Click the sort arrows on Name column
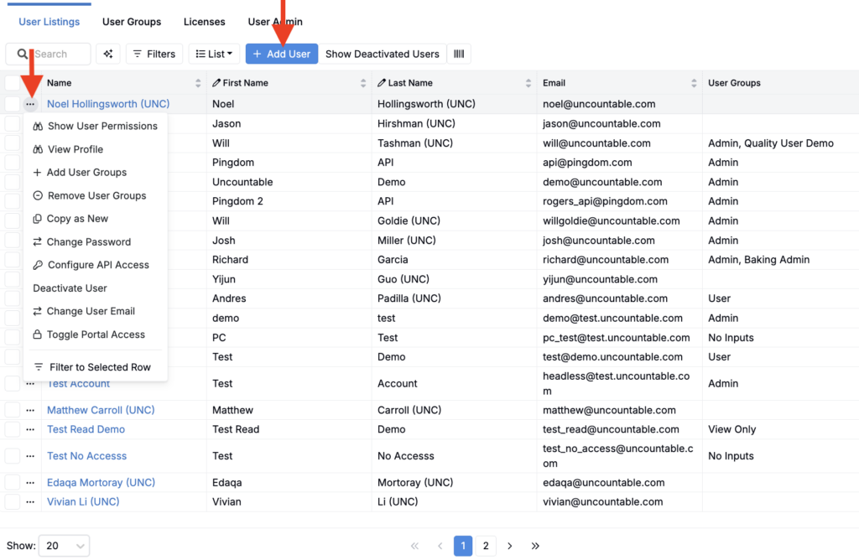The width and height of the screenshot is (859, 560). click(x=198, y=83)
